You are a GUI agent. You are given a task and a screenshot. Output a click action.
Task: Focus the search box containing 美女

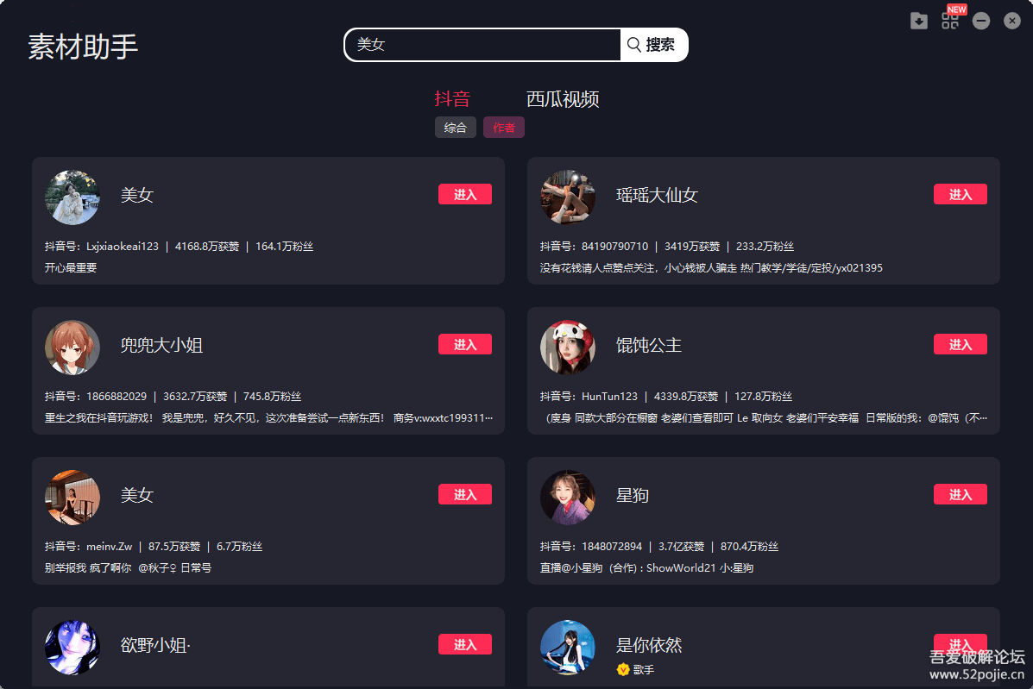(x=482, y=45)
